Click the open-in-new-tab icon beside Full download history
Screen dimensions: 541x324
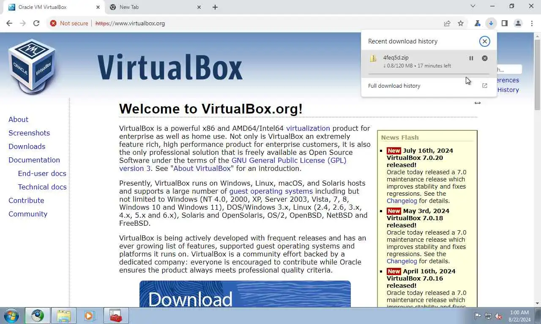click(x=485, y=86)
